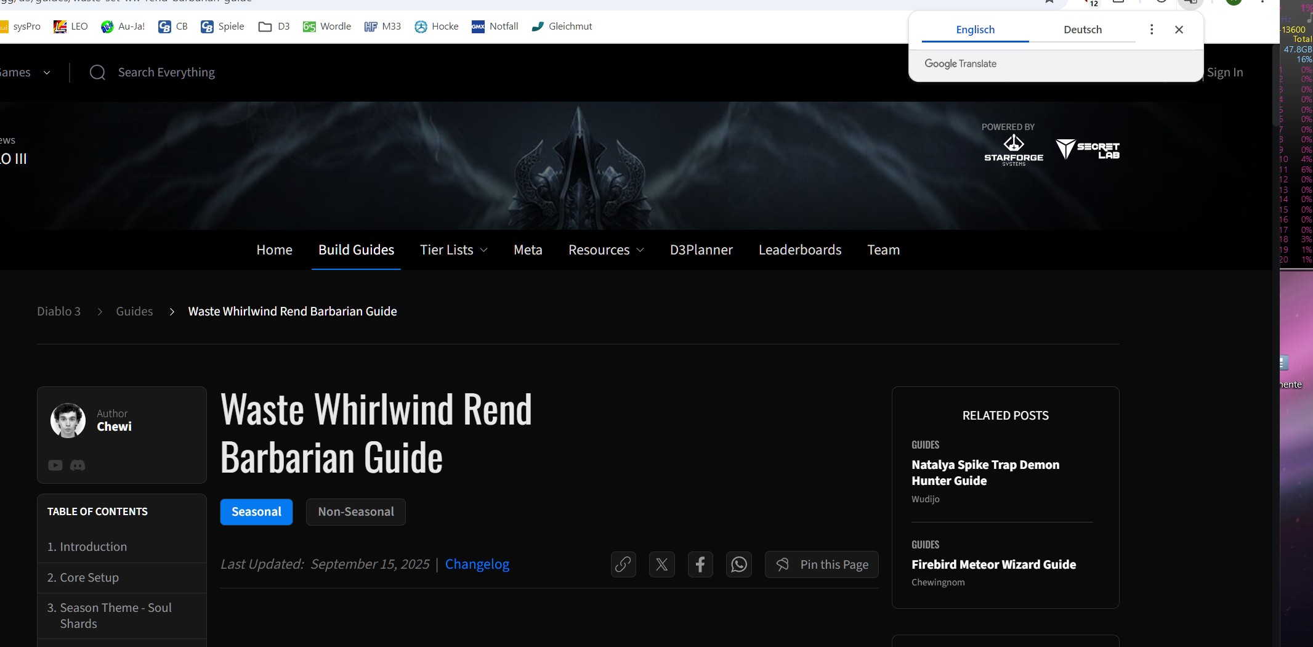The width and height of the screenshot is (1313, 647).
Task: Go to the Home nav item
Action: click(x=275, y=250)
